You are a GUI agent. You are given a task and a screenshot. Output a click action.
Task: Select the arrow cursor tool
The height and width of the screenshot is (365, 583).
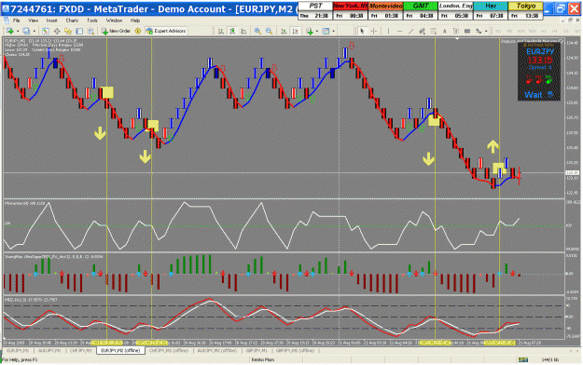(x=362, y=31)
